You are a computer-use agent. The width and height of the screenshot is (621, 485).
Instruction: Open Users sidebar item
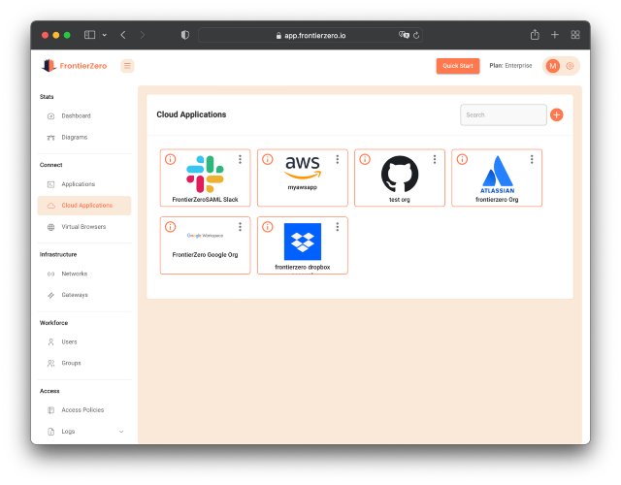pyautogui.click(x=84, y=341)
